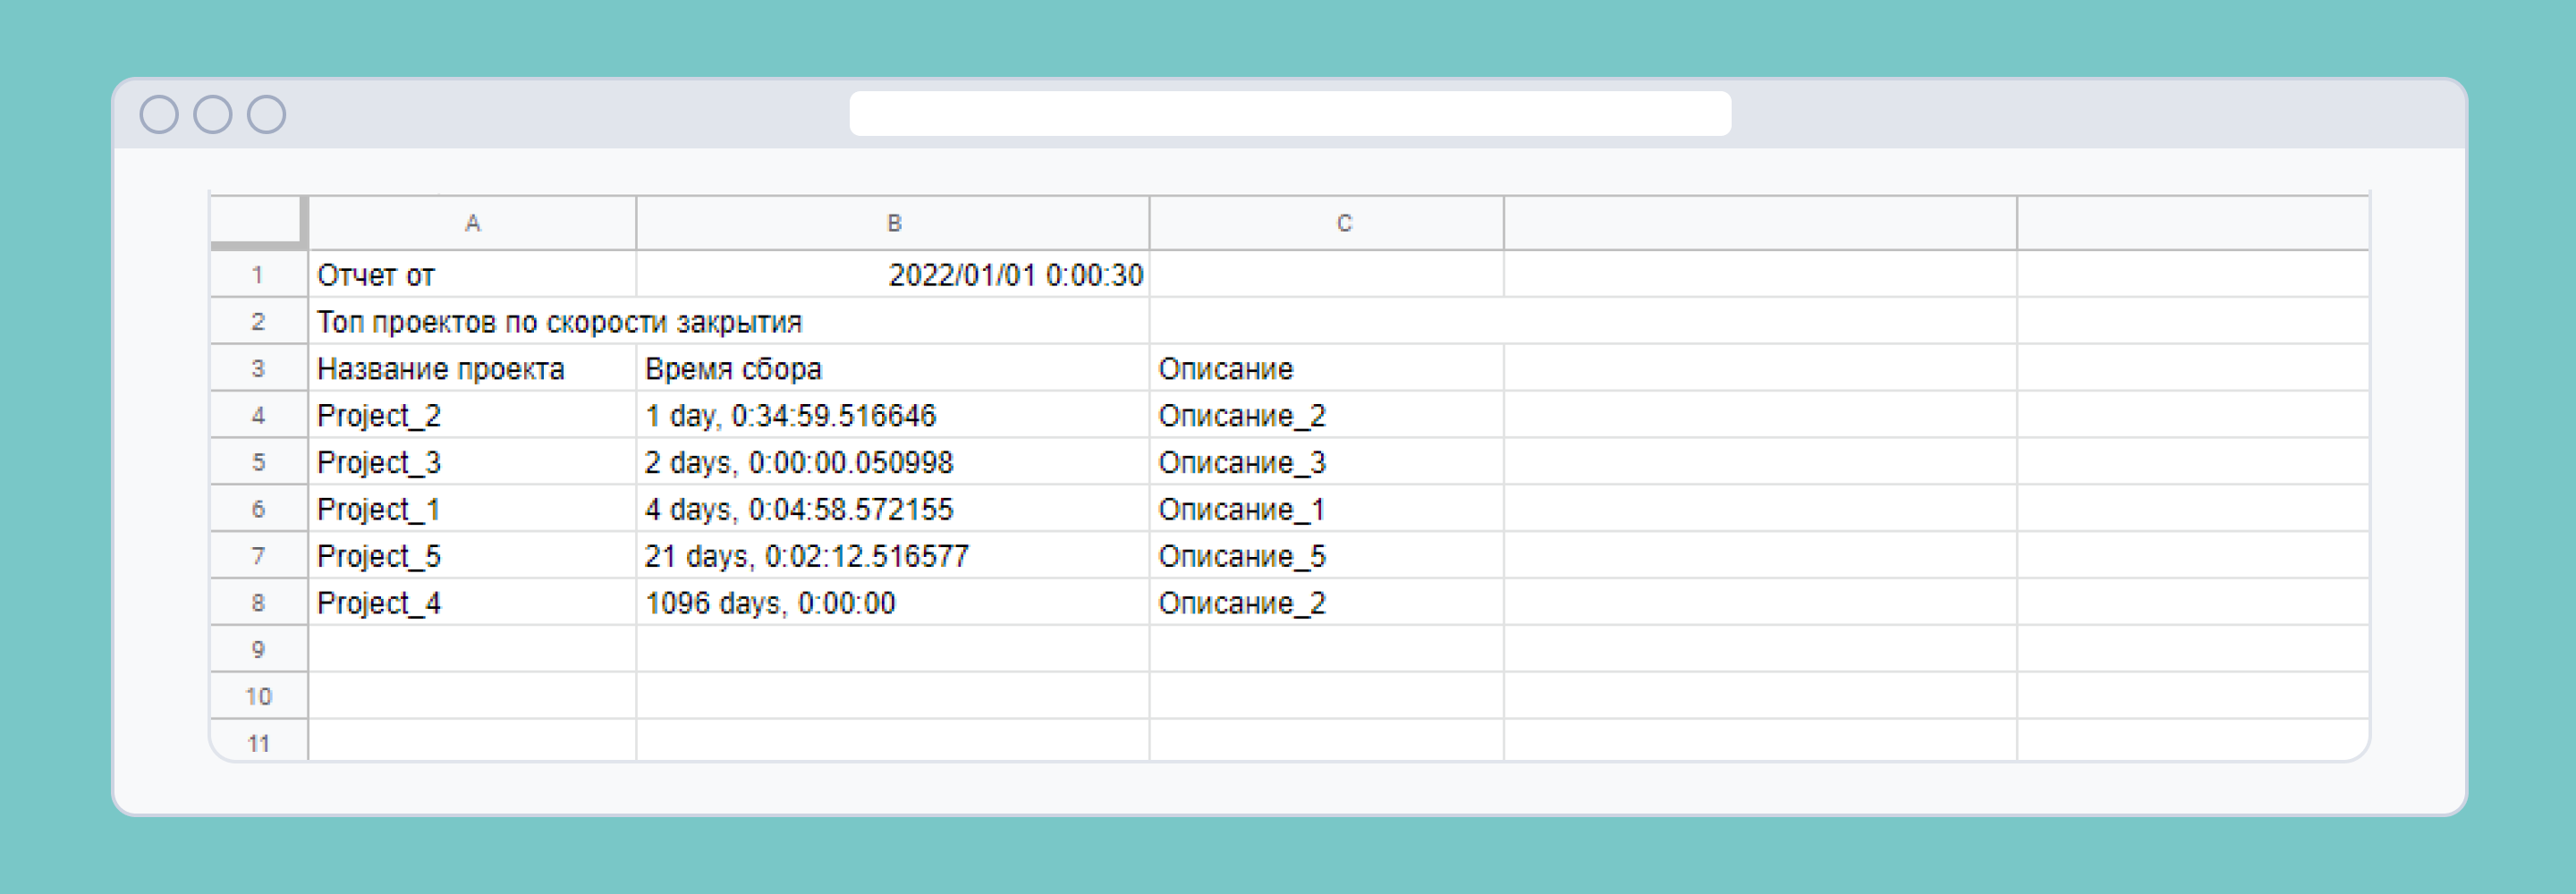Click the second window control circle
The height and width of the screenshot is (894, 2576).
213,114
